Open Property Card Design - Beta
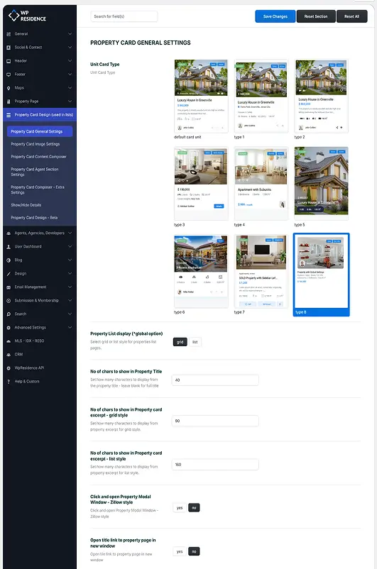Image resolution: width=377 pixels, height=569 pixels. [34, 218]
